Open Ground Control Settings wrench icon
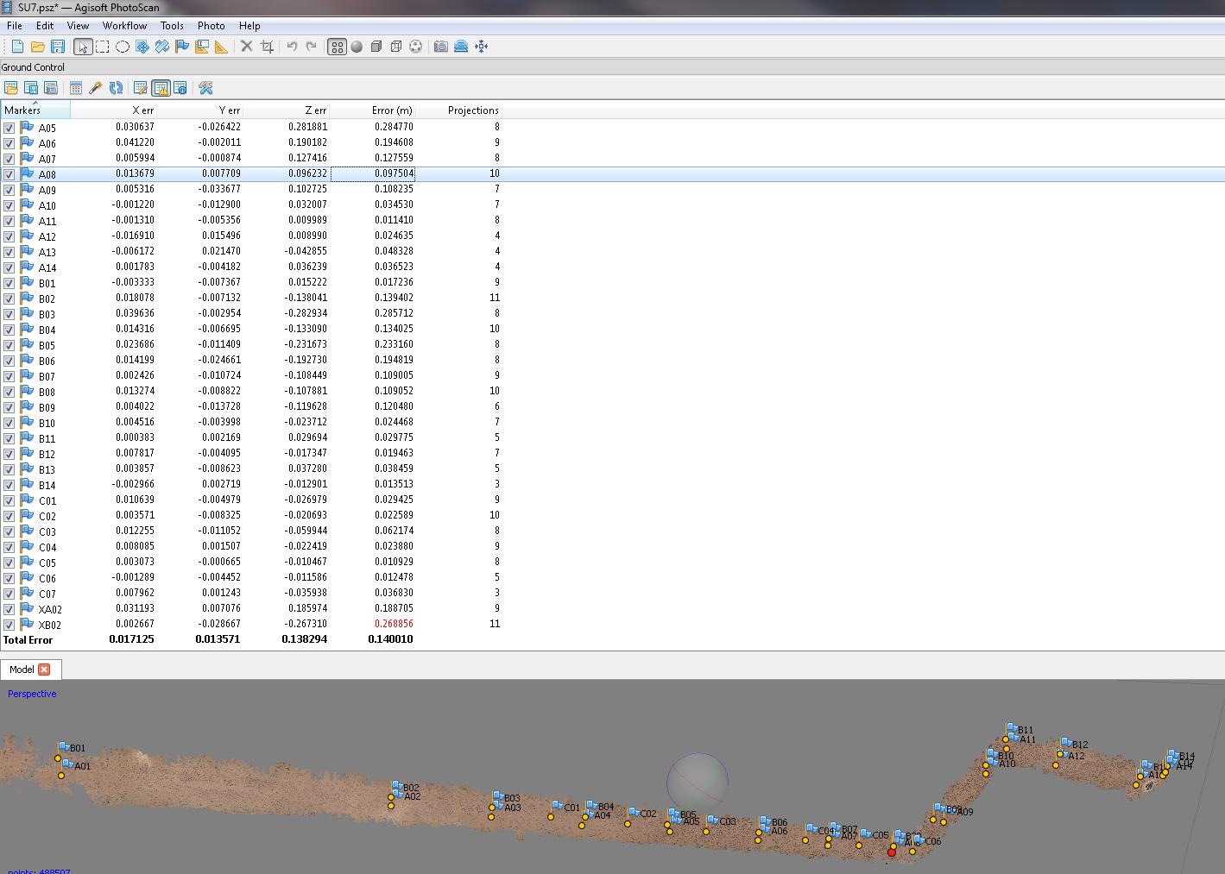This screenshot has height=874, width=1225. (x=205, y=88)
